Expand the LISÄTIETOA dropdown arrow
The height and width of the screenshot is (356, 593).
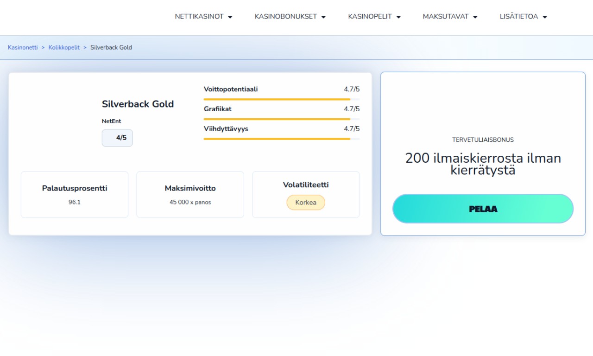coord(545,17)
